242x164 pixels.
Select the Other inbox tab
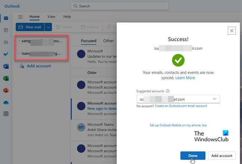tap(109, 41)
